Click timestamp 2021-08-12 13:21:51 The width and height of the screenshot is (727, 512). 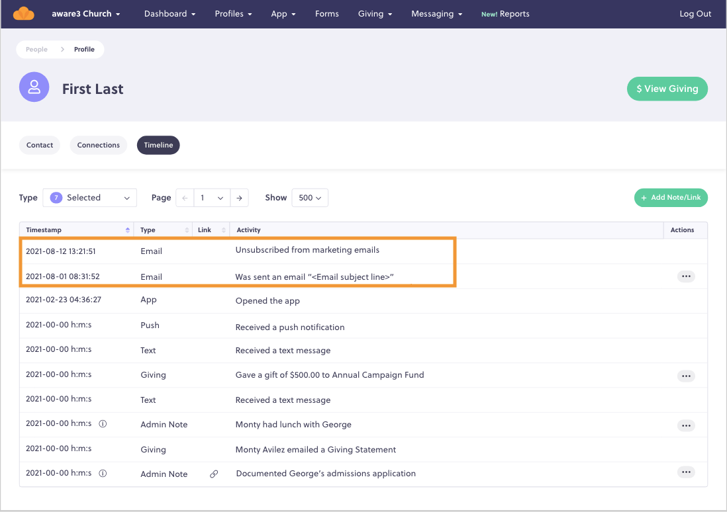click(61, 251)
